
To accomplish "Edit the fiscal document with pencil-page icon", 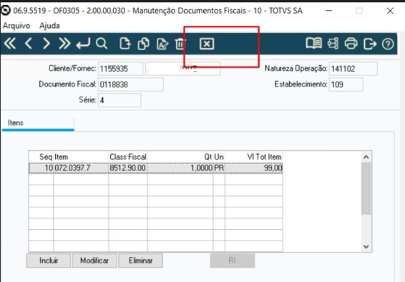I will tap(162, 44).
